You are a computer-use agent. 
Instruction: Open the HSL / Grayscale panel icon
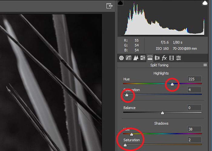143,58
